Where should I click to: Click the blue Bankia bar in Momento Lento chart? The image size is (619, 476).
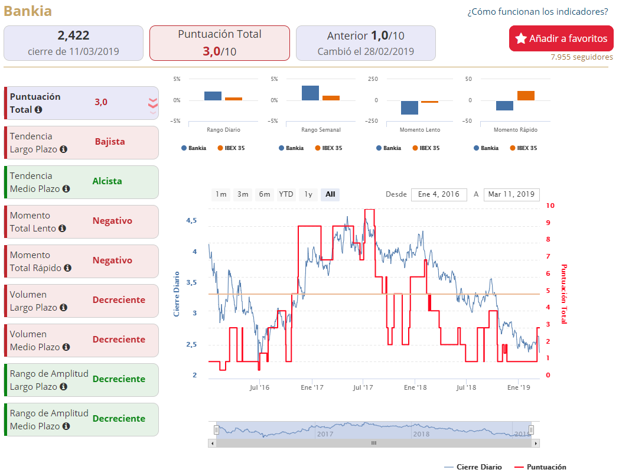point(409,107)
